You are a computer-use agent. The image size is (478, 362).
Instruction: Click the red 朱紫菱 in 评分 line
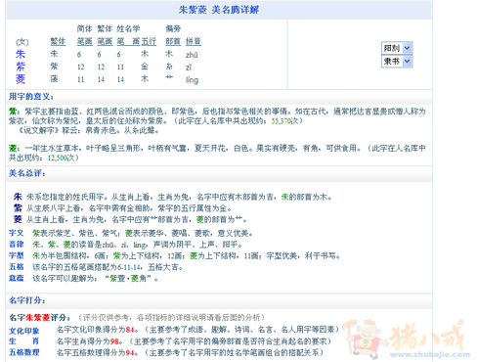click(37, 318)
